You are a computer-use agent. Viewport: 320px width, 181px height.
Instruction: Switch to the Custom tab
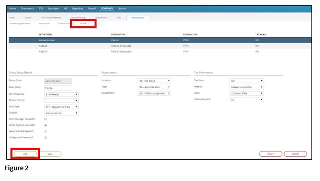28,18
